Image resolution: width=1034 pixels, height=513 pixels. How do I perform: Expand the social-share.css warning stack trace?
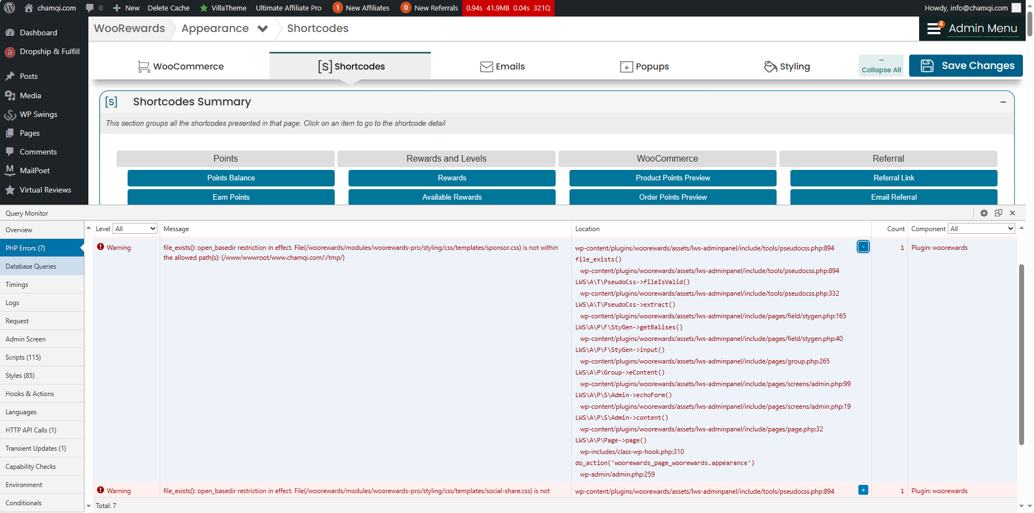[863, 490]
